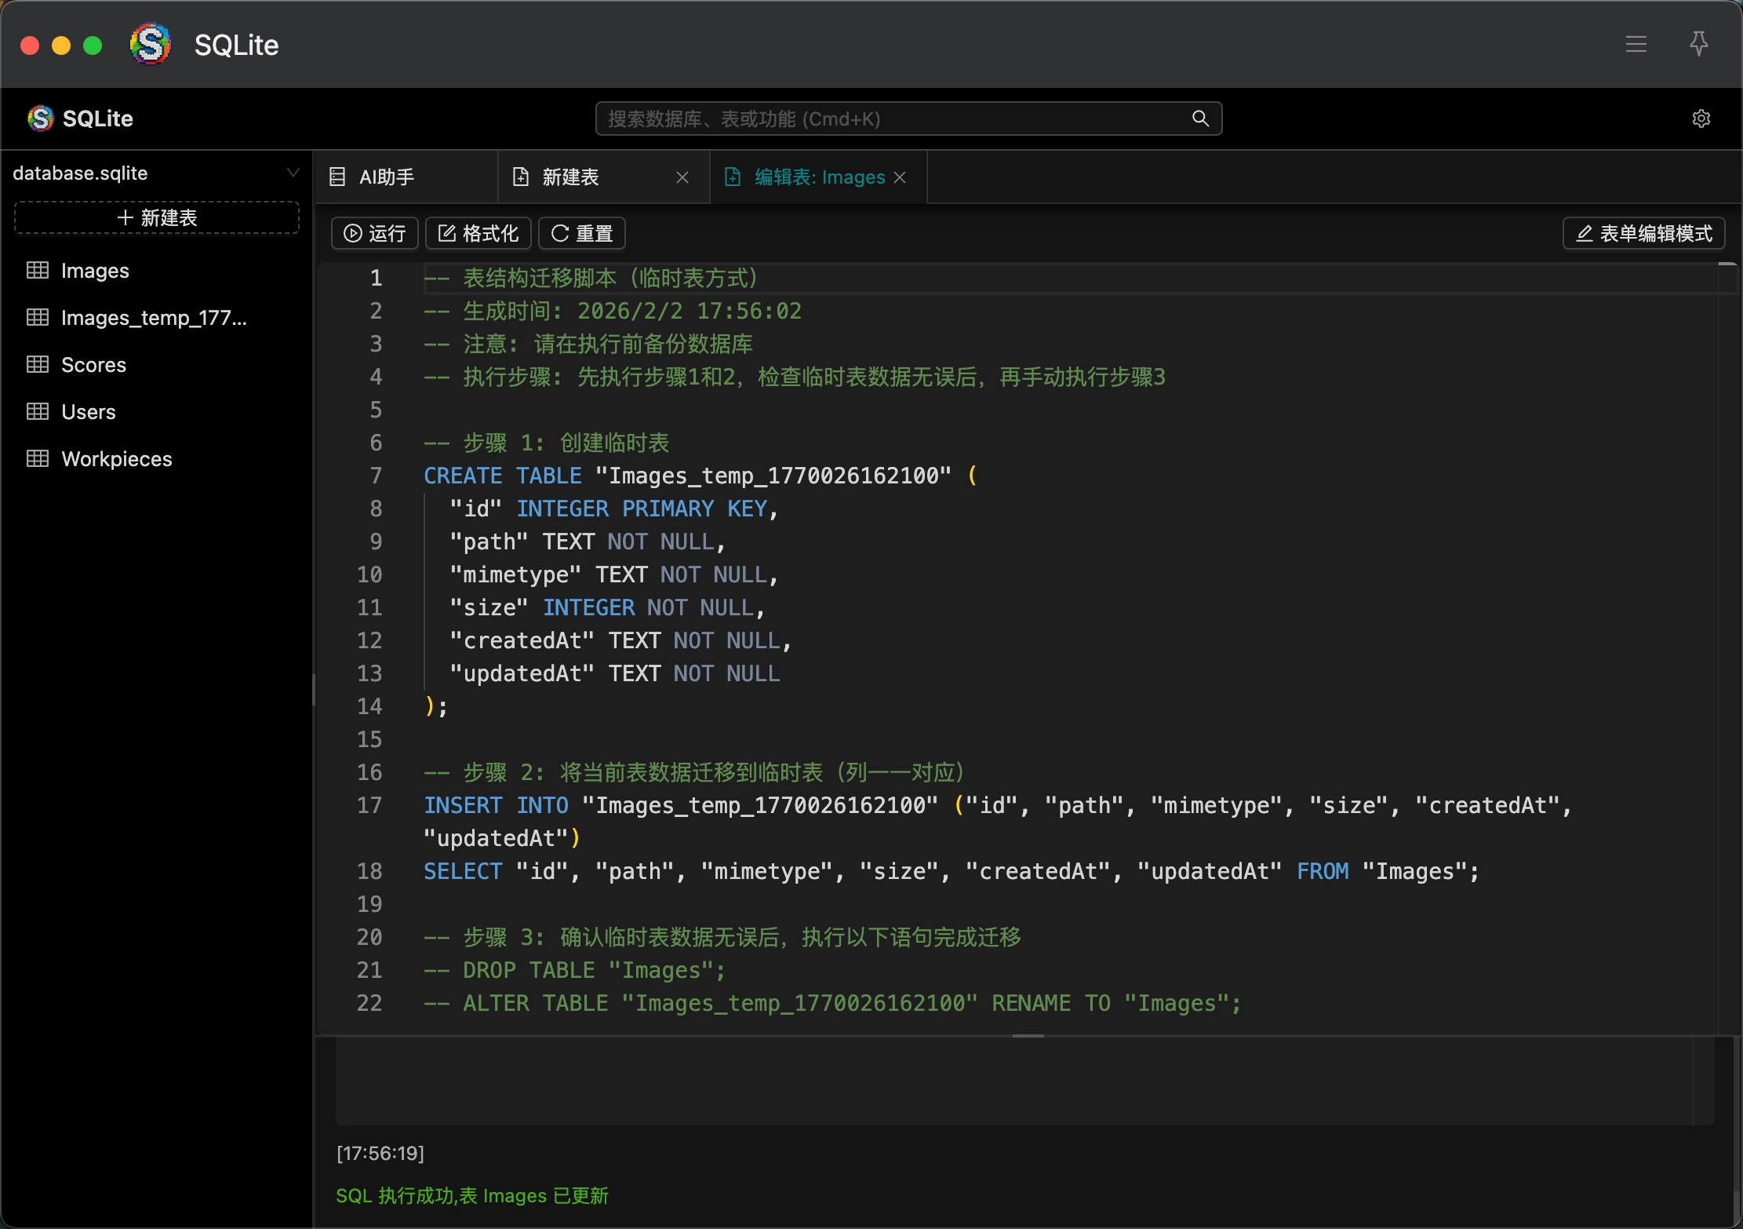Open the hamburger menu icon
The width and height of the screenshot is (1743, 1229).
click(x=1636, y=44)
